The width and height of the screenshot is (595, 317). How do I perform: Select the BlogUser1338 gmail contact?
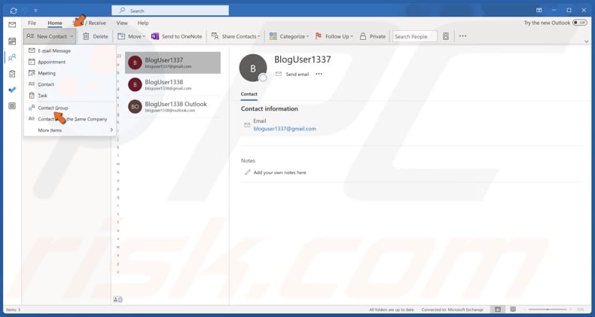(x=172, y=84)
